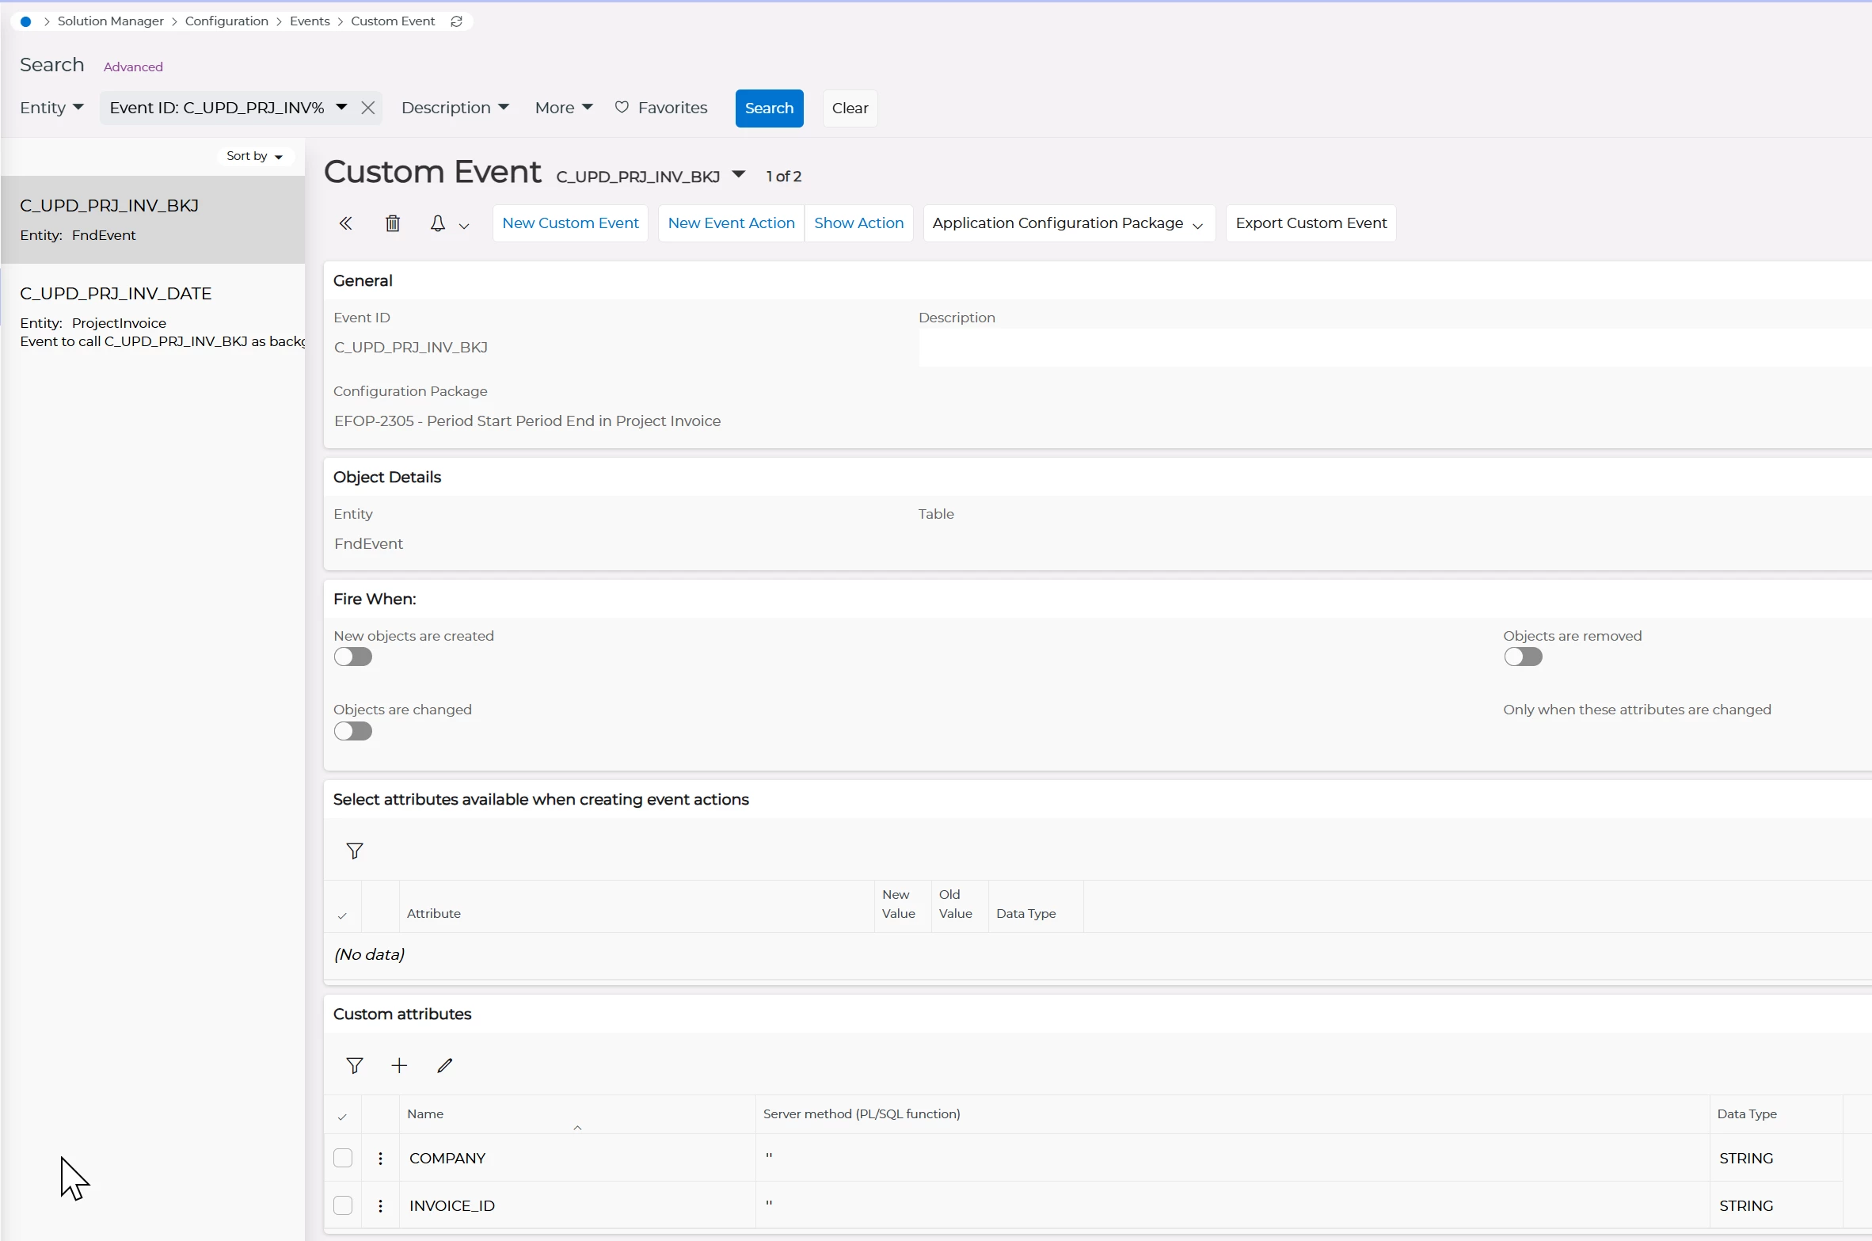Click the Description input field
The image size is (1872, 1241).
point(1394,348)
